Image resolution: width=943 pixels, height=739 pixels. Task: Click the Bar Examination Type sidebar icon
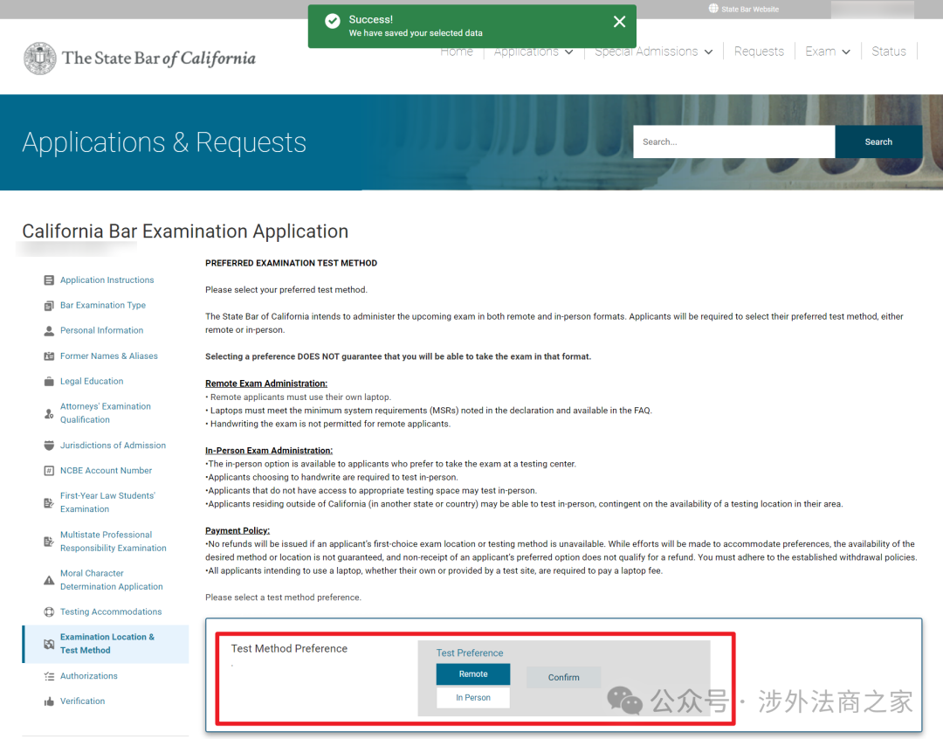pyautogui.click(x=49, y=306)
